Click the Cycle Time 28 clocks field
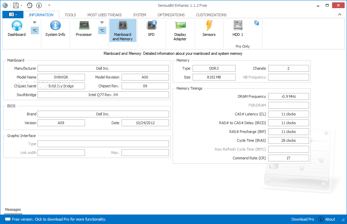347x224 pixels. 288,140
